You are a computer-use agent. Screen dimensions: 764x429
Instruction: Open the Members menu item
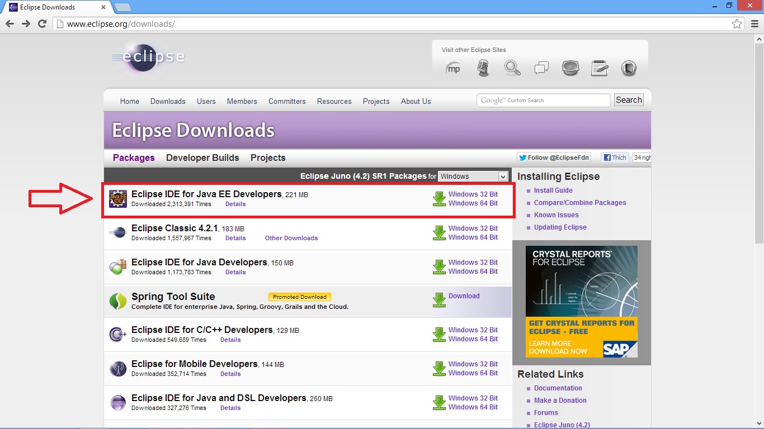tap(242, 101)
